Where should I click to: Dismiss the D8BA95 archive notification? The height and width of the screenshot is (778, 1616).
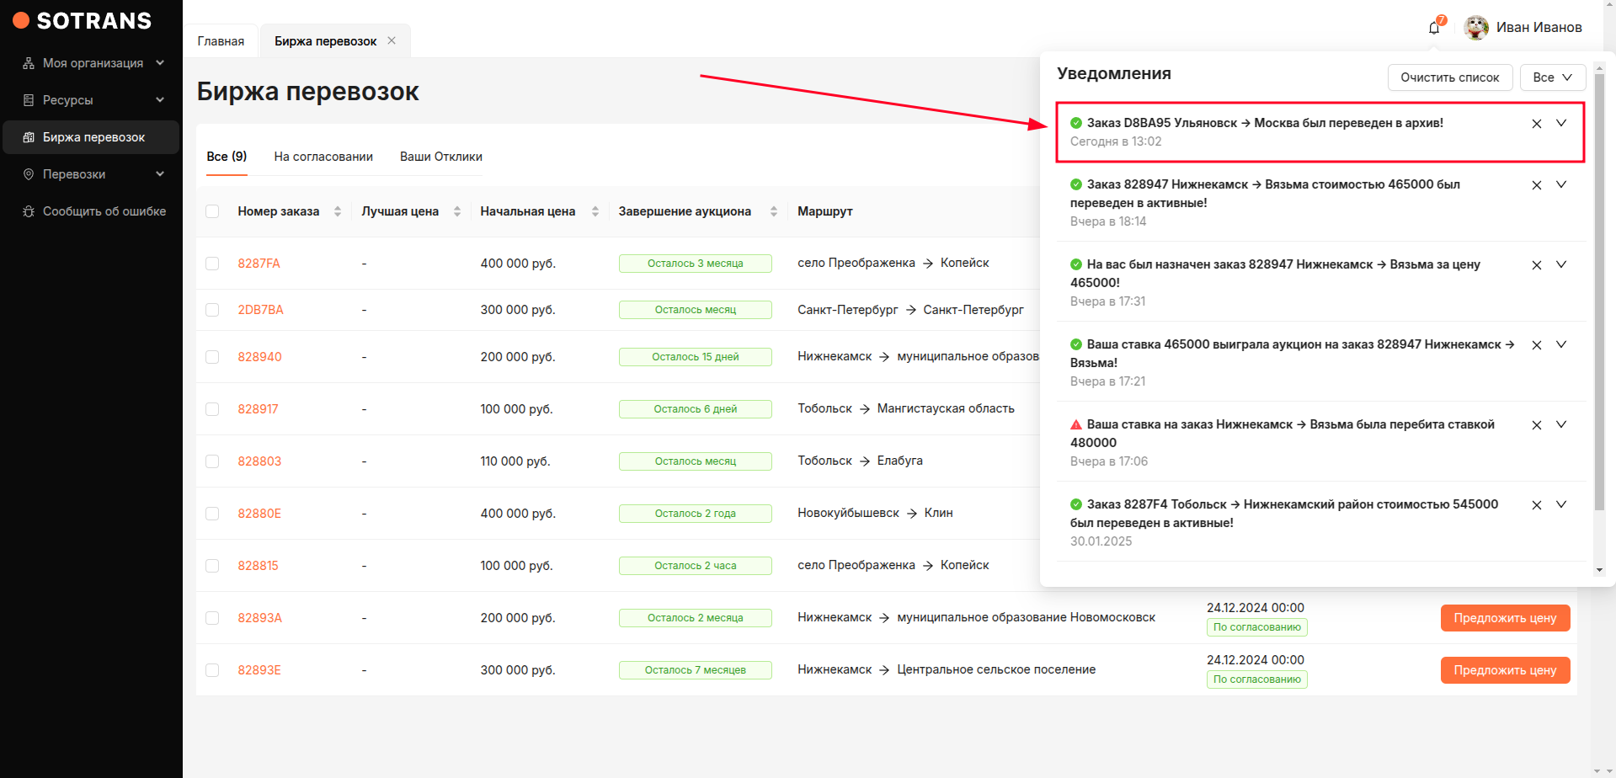pos(1536,124)
